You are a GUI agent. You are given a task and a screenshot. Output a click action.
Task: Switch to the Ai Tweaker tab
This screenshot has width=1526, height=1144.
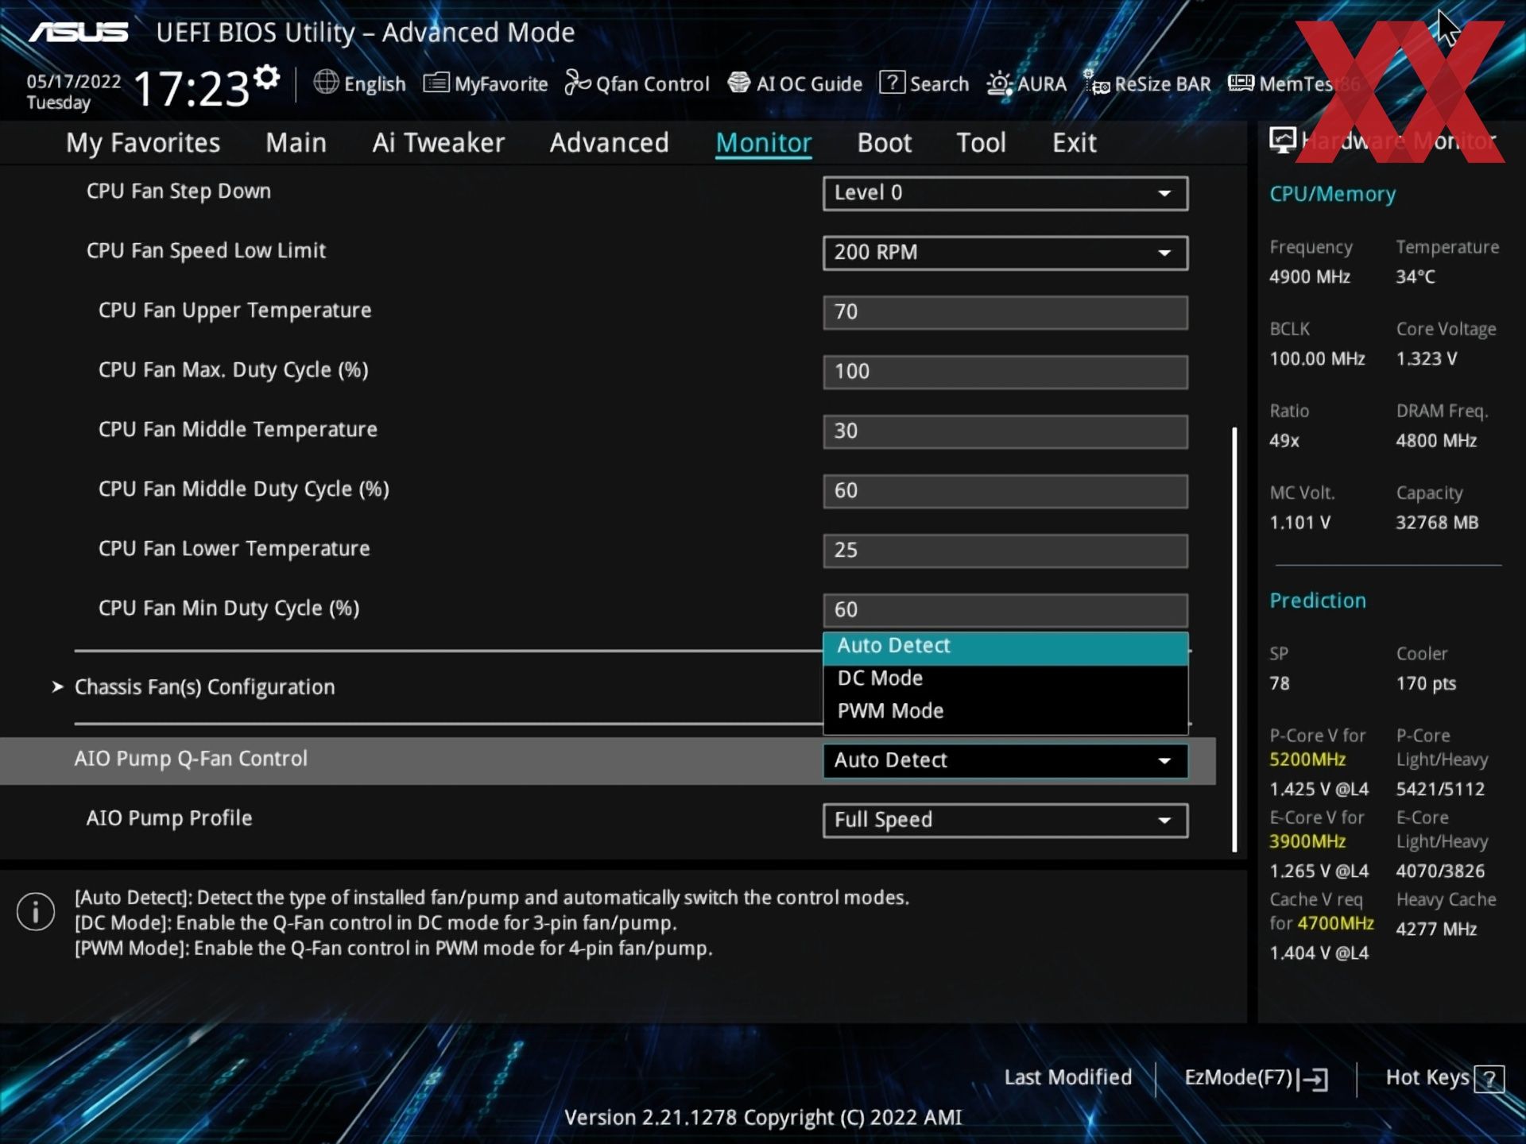click(438, 143)
